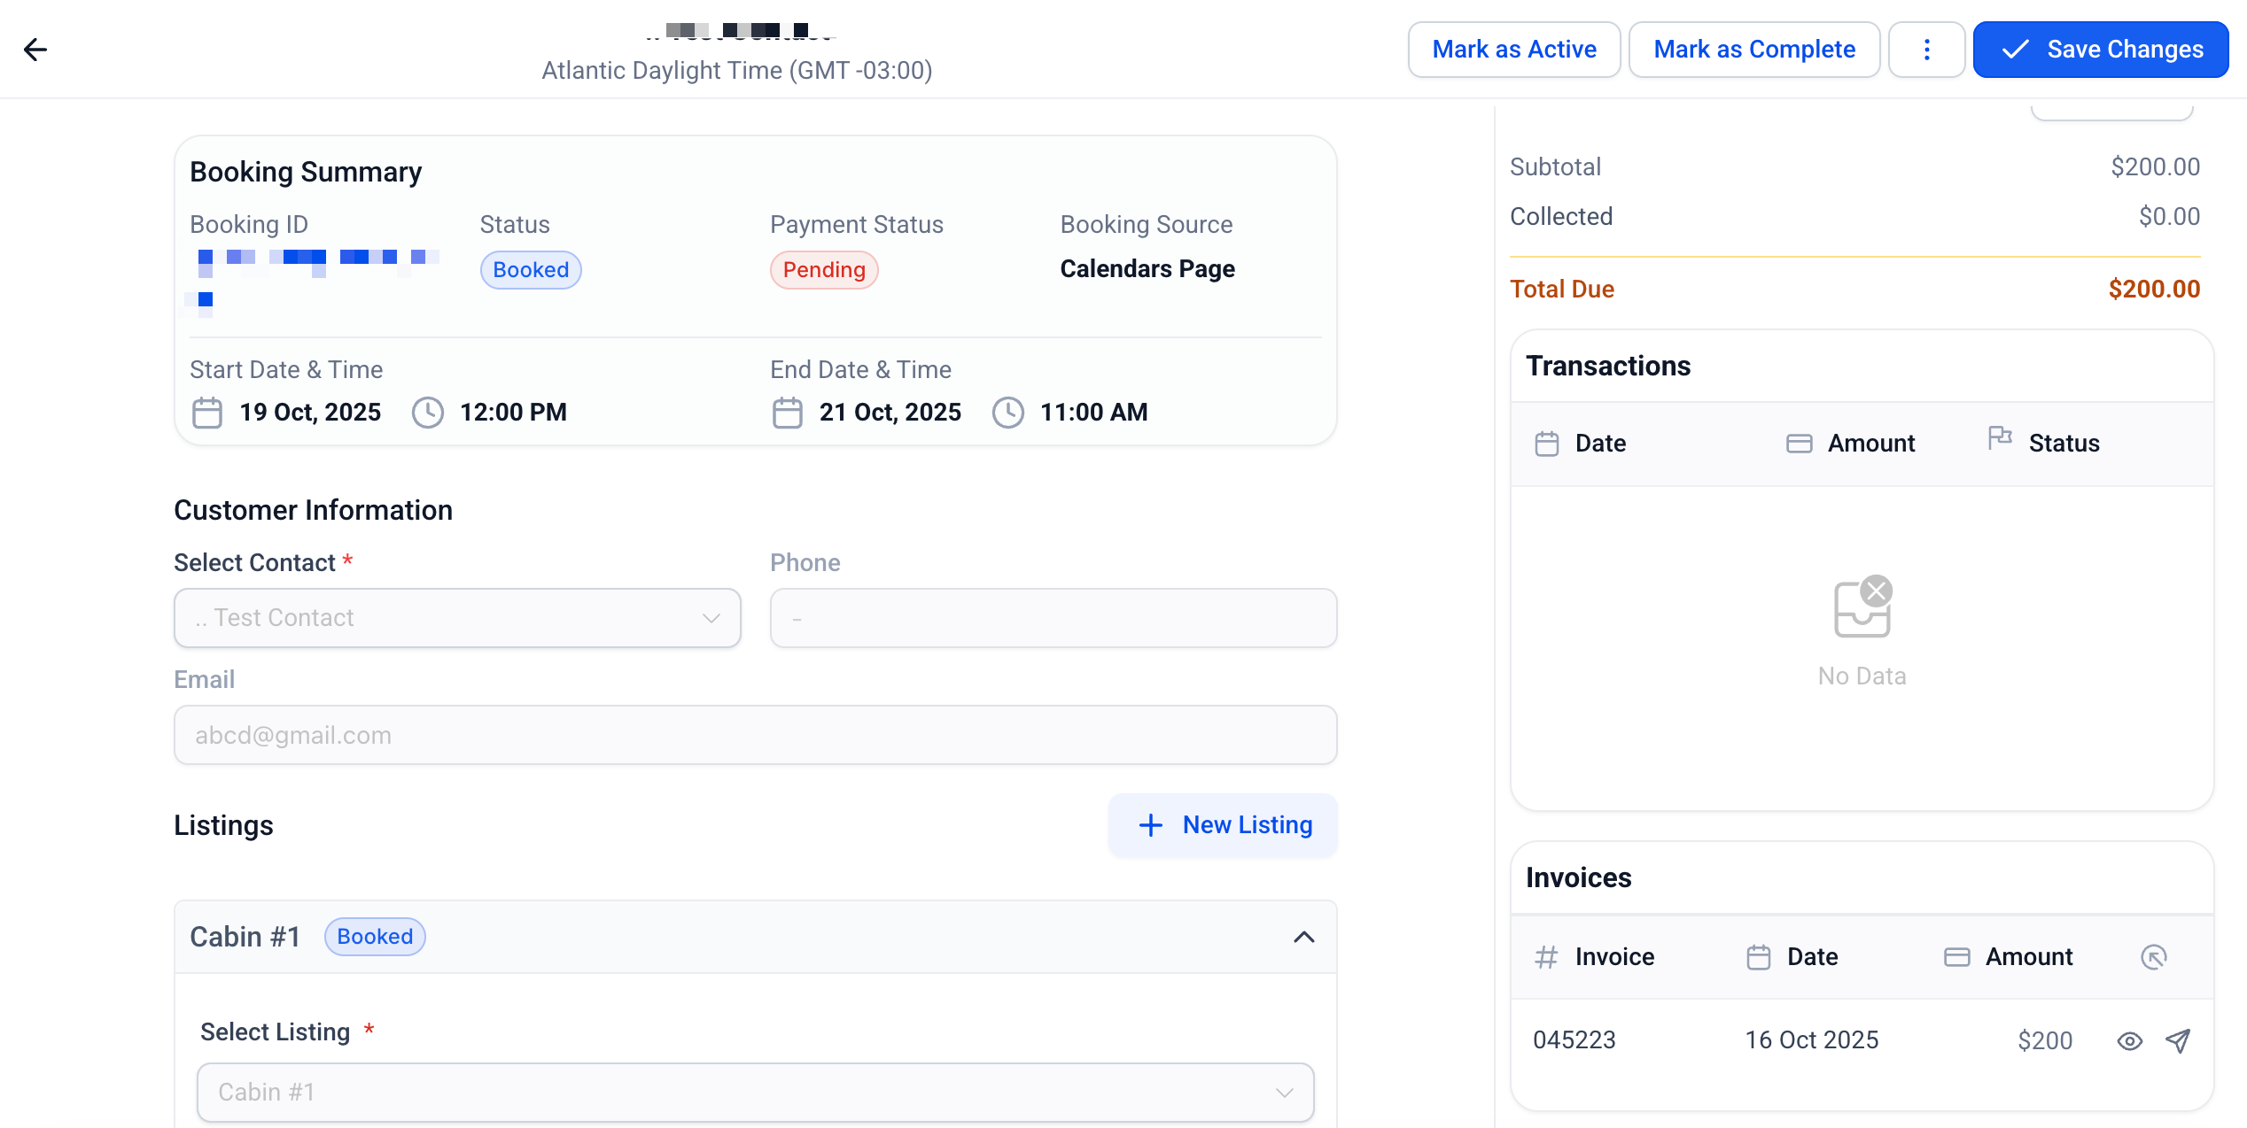
Task: View invoice 045223 with the eye icon
Action: [x=2129, y=1041]
